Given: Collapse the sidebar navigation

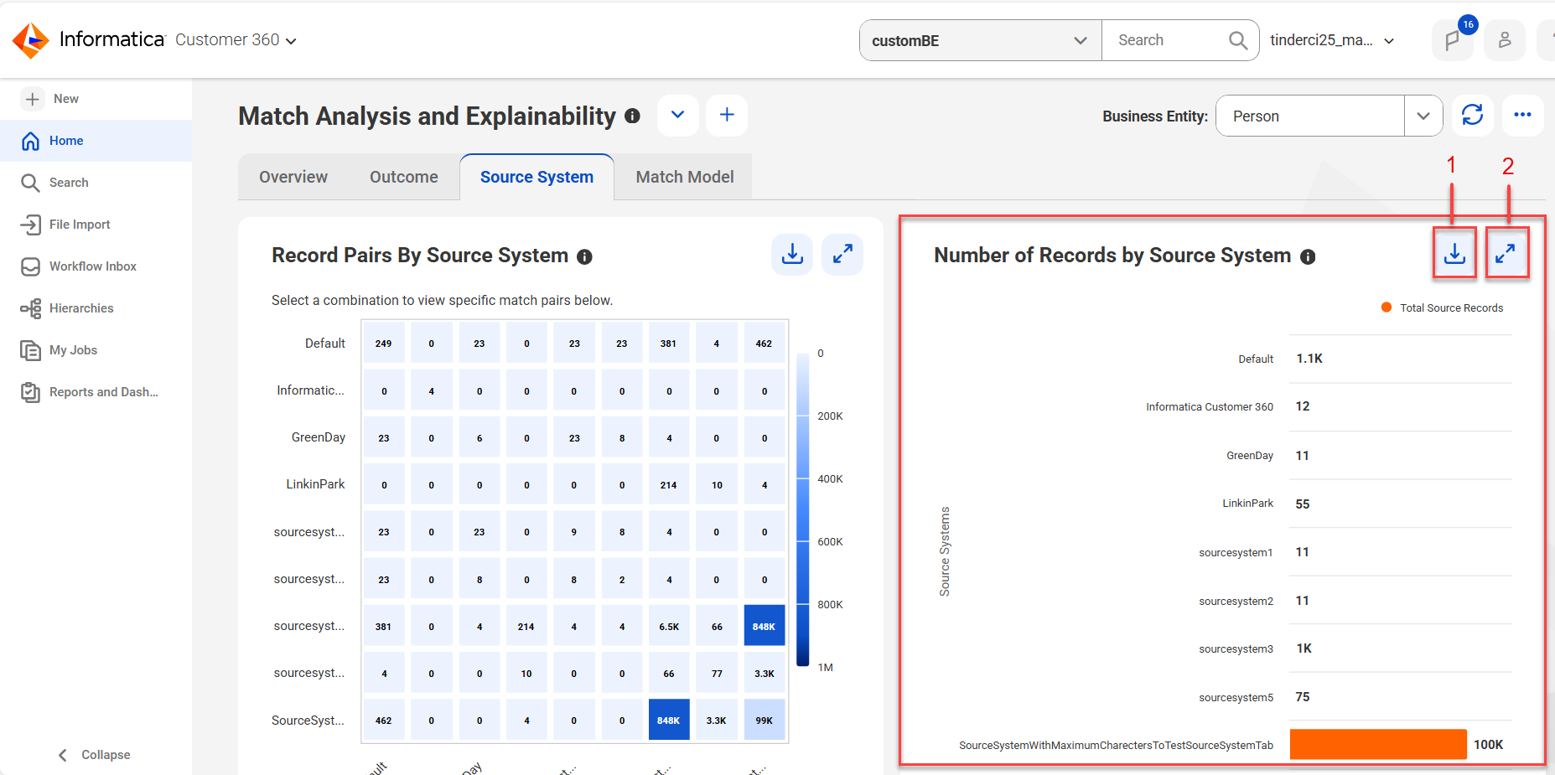Looking at the screenshot, I should (94, 755).
